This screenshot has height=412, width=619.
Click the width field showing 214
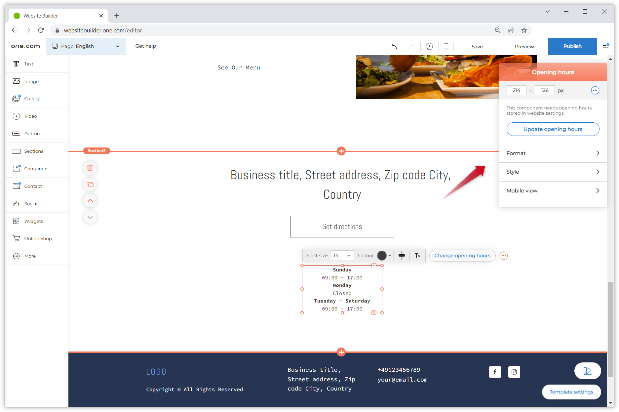516,90
